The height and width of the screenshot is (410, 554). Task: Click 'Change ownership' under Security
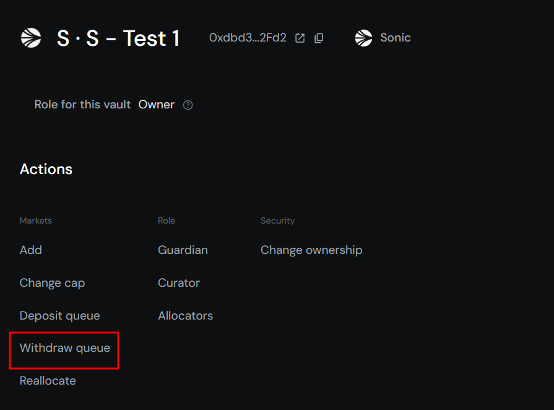click(x=311, y=250)
